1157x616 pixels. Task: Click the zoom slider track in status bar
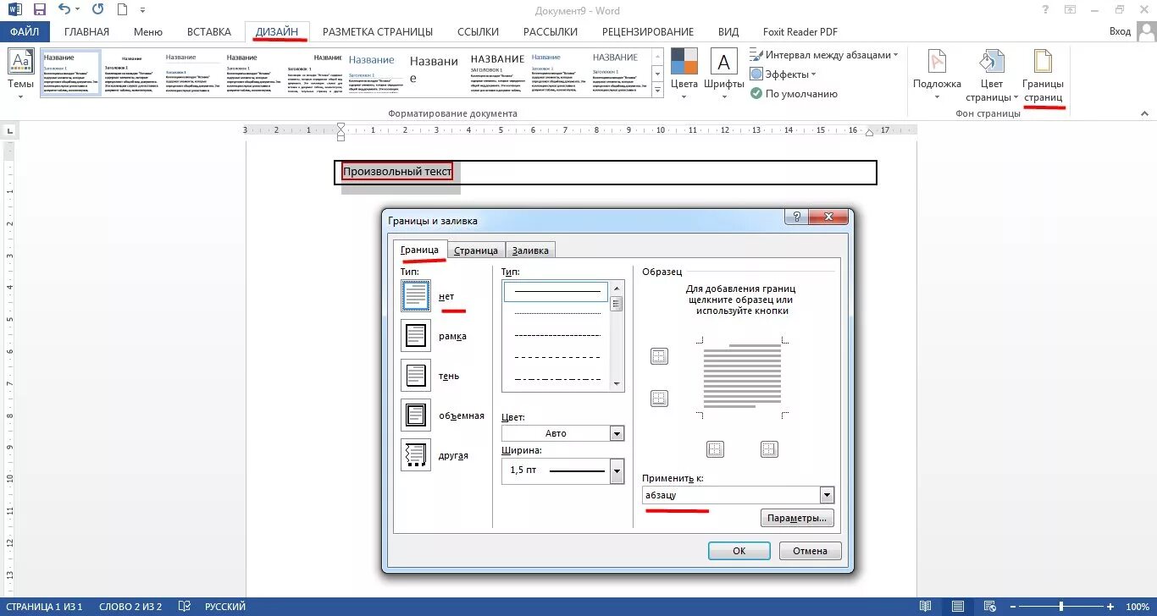(1061, 607)
